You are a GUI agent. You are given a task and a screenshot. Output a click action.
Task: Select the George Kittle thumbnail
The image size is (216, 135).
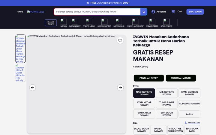pos(20,73)
